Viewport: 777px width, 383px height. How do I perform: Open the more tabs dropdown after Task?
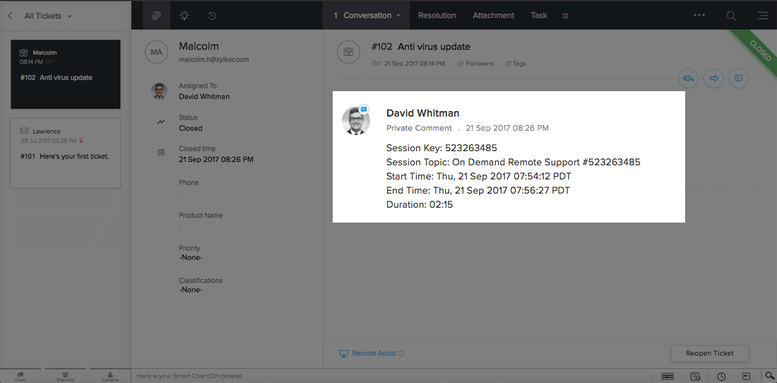tap(565, 16)
